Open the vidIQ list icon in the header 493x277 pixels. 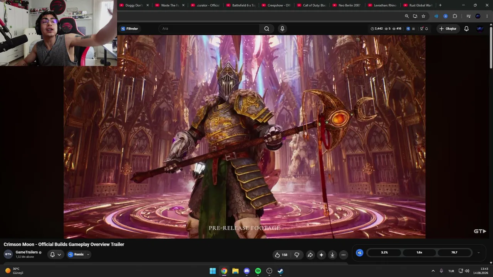[x=413, y=29]
